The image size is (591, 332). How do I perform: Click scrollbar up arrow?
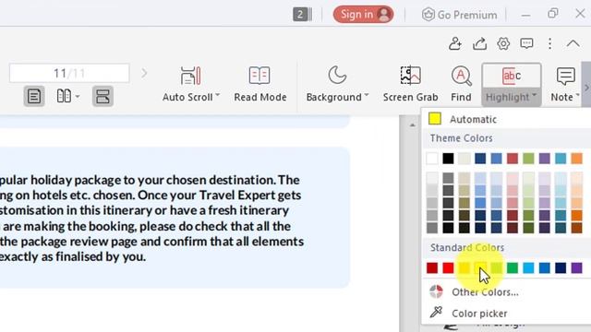(x=413, y=125)
